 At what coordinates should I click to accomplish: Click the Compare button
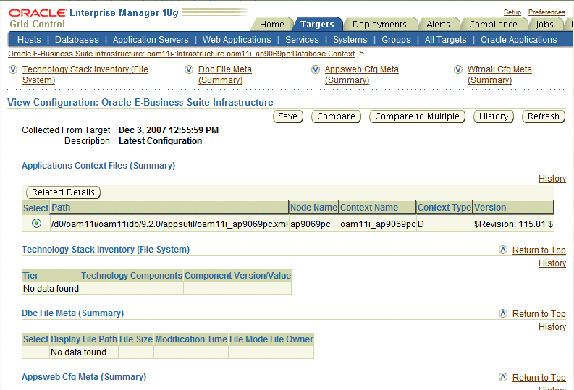coord(336,116)
